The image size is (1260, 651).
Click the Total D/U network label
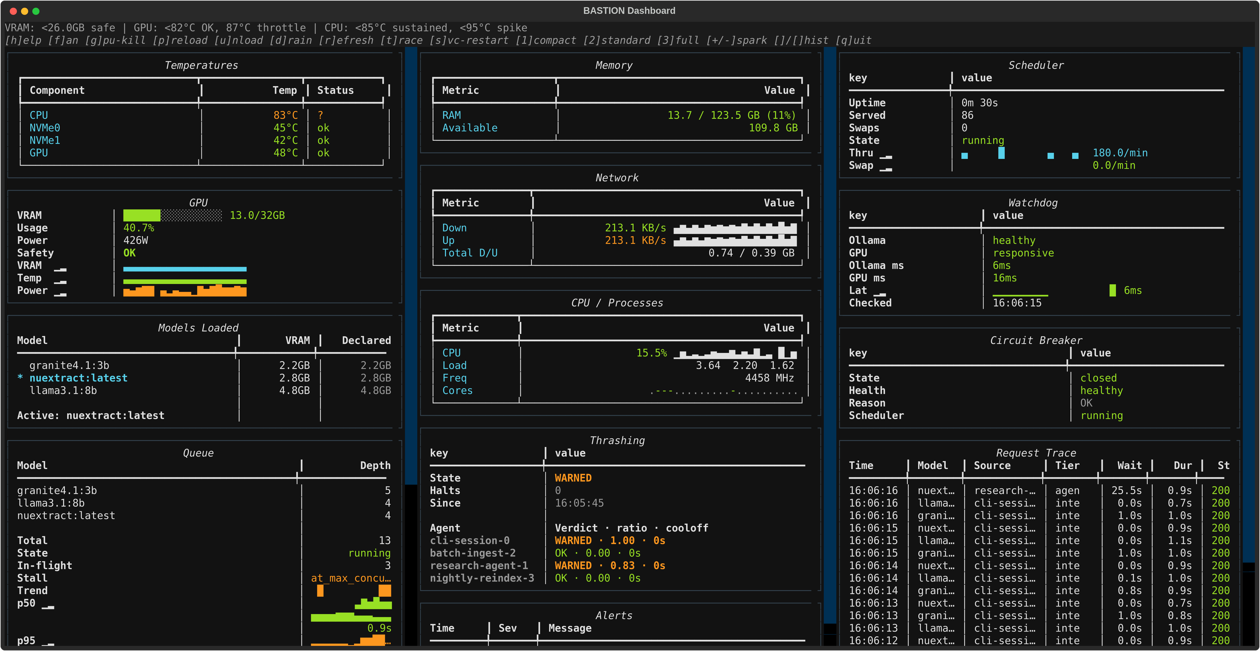pos(470,253)
